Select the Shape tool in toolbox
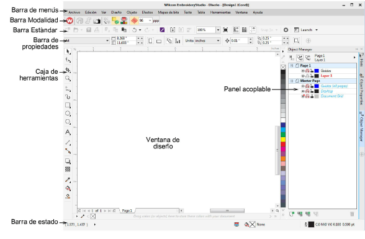Viewport: 365px width, 239px height. (x=68, y=60)
